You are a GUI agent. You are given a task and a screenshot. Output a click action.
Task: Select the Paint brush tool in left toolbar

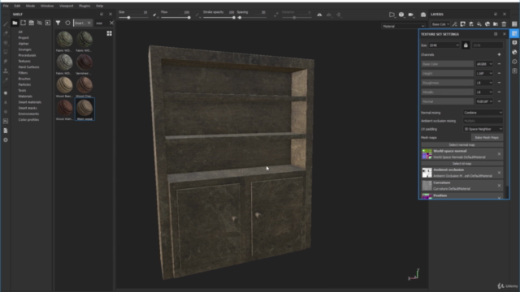6,24
